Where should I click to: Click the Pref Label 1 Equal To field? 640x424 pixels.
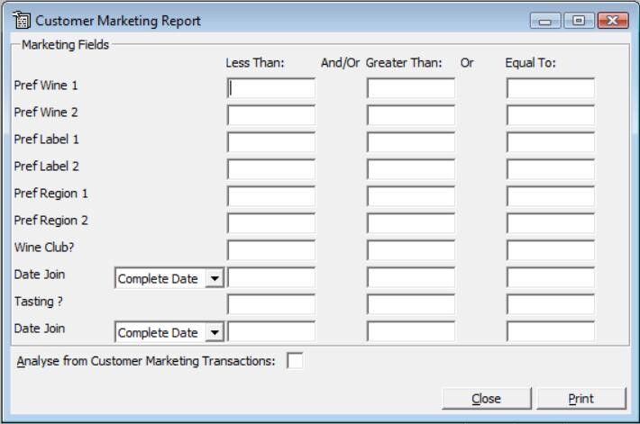tap(551, 142)
